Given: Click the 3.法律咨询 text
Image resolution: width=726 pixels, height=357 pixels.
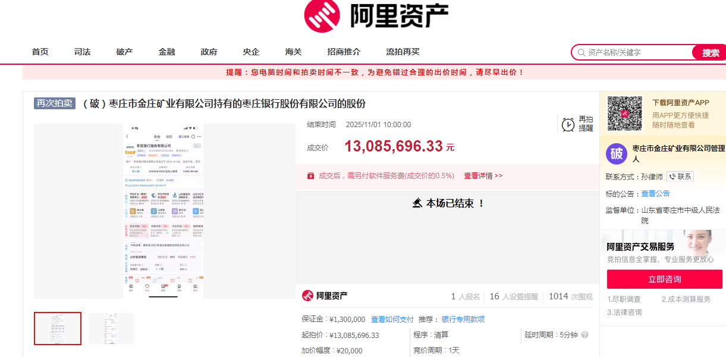Looking at the screenshot, I should (x=624, y=312).
